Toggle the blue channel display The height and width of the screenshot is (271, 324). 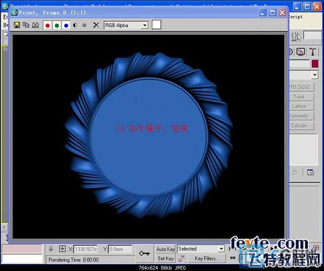click(x=66, y=26)
